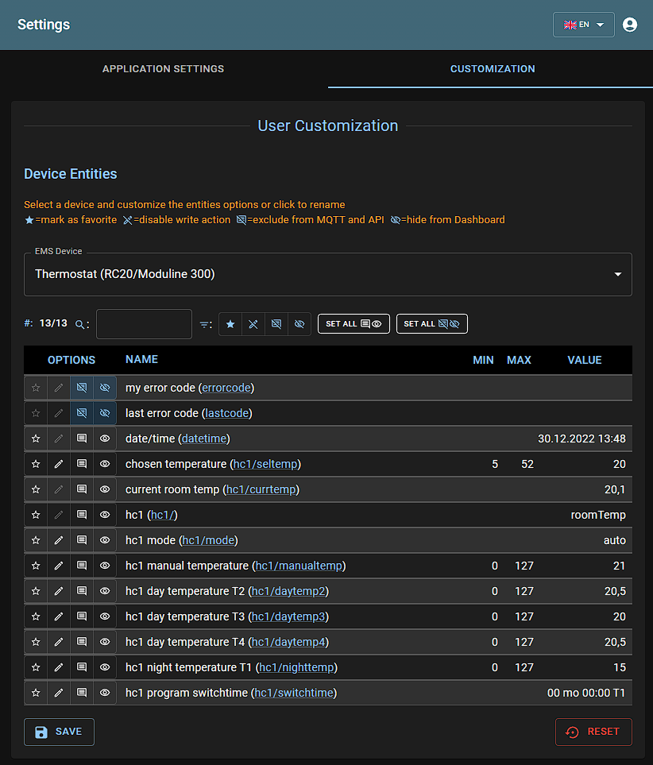
Task: Open the hc1/seltemp entity link
Action: [x=265, y=464]
